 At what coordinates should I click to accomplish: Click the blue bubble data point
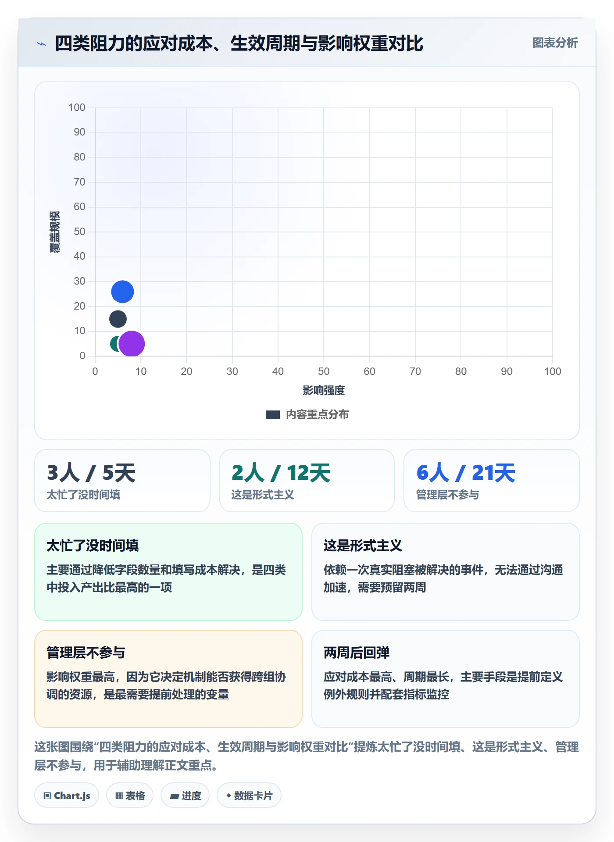pos(122,292)
